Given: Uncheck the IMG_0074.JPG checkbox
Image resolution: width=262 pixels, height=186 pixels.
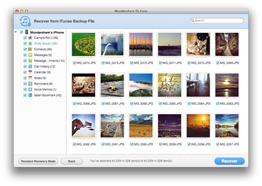Looking at the screenshot, I should tap(74, 63).
